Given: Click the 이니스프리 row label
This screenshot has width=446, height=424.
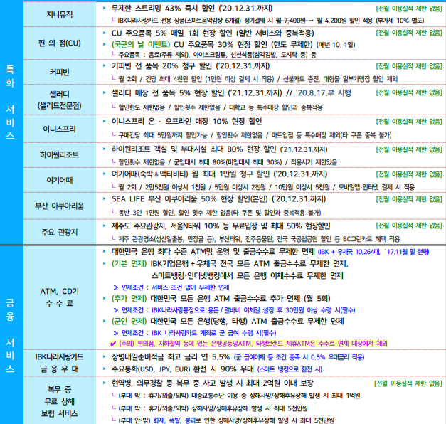Looking at the screenshot, I should pyautogui.click(x=60, y=129).
